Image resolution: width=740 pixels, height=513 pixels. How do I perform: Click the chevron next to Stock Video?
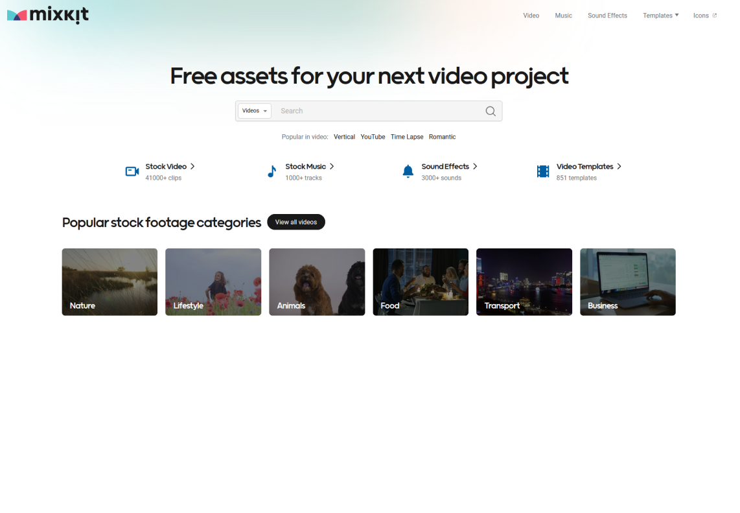pos(192,166)
